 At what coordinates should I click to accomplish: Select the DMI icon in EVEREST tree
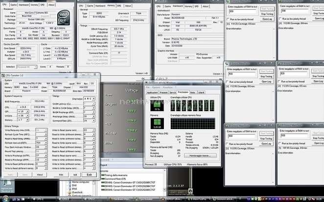pos(70,185)
